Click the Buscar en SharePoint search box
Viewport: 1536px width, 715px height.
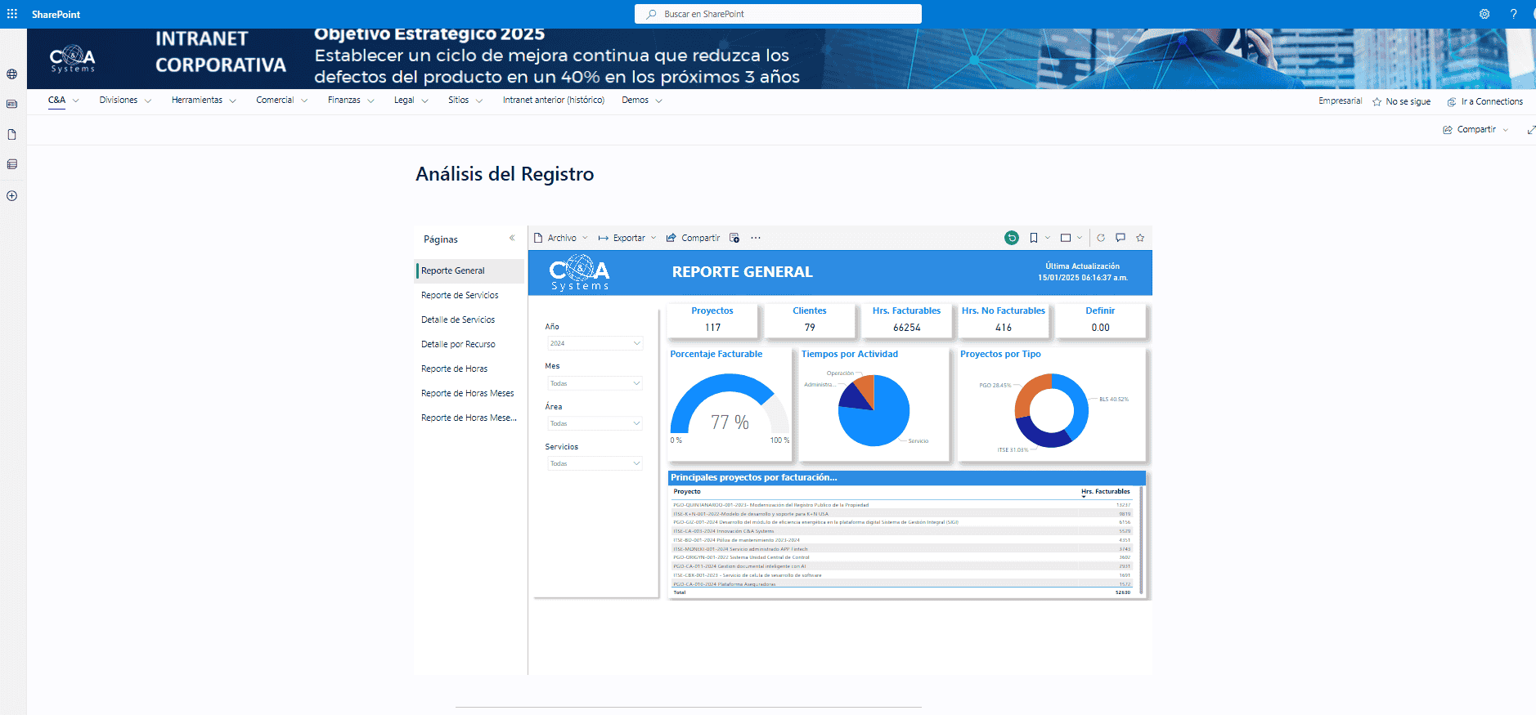tap(778, 14)
